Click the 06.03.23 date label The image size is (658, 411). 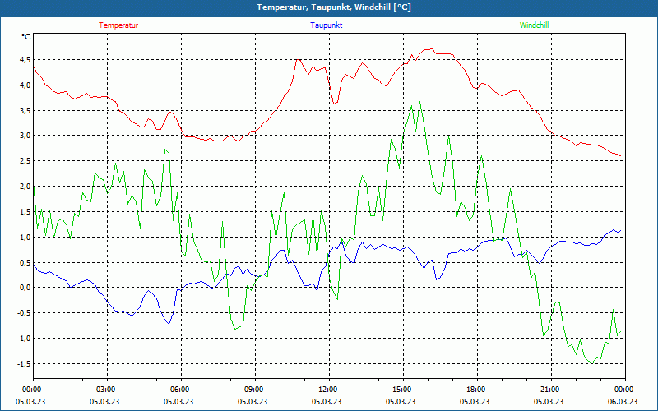pos(623,401)
